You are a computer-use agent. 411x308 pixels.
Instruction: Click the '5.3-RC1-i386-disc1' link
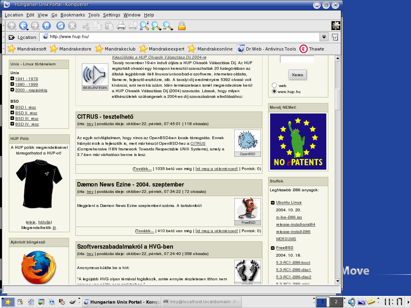click(x=293, y=270)
